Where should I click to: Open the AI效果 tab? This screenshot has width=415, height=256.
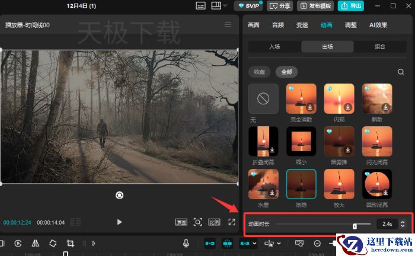pos(378,25)
